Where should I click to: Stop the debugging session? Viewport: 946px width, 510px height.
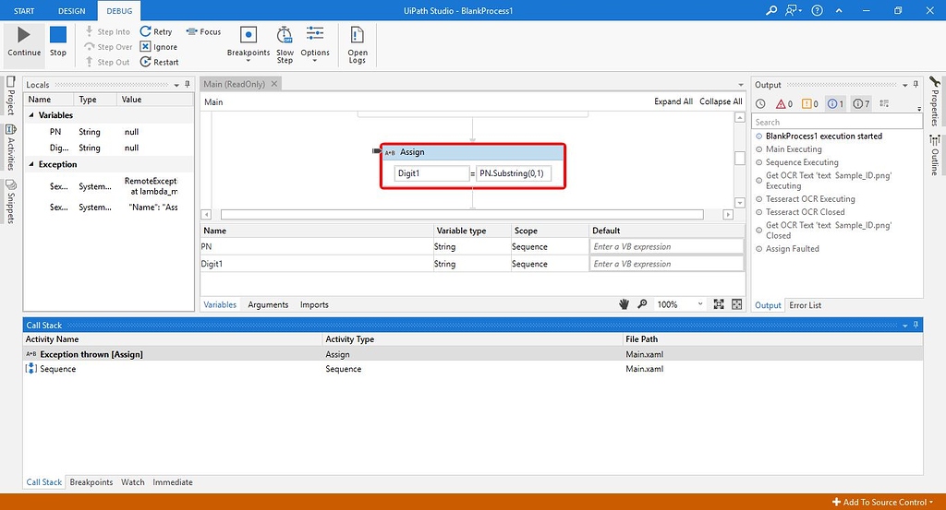click(58, 42)
